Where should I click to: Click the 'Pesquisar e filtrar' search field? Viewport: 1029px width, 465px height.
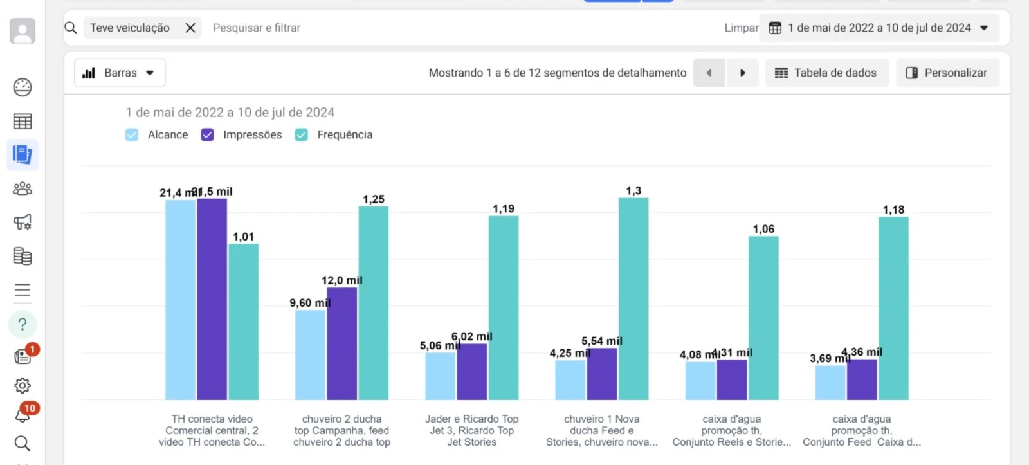point(257,28)
